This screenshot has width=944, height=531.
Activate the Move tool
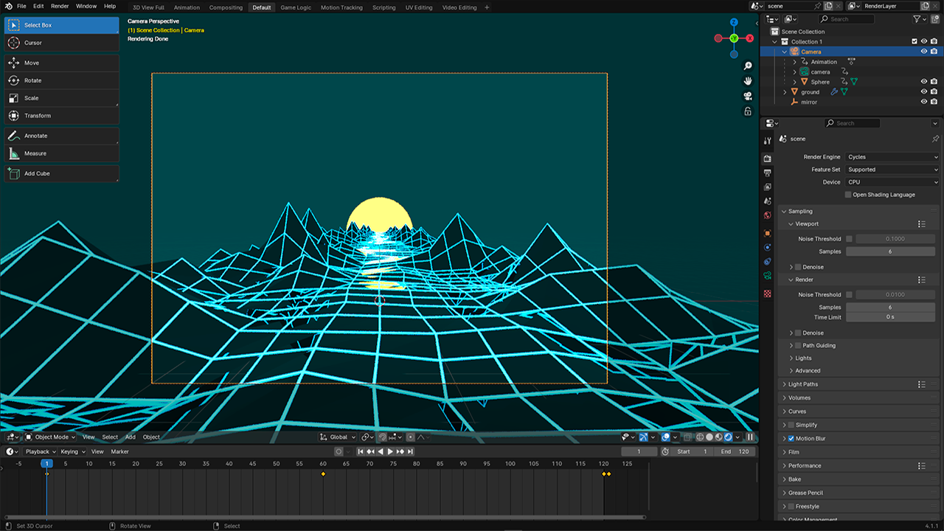[x=61, y=63]
